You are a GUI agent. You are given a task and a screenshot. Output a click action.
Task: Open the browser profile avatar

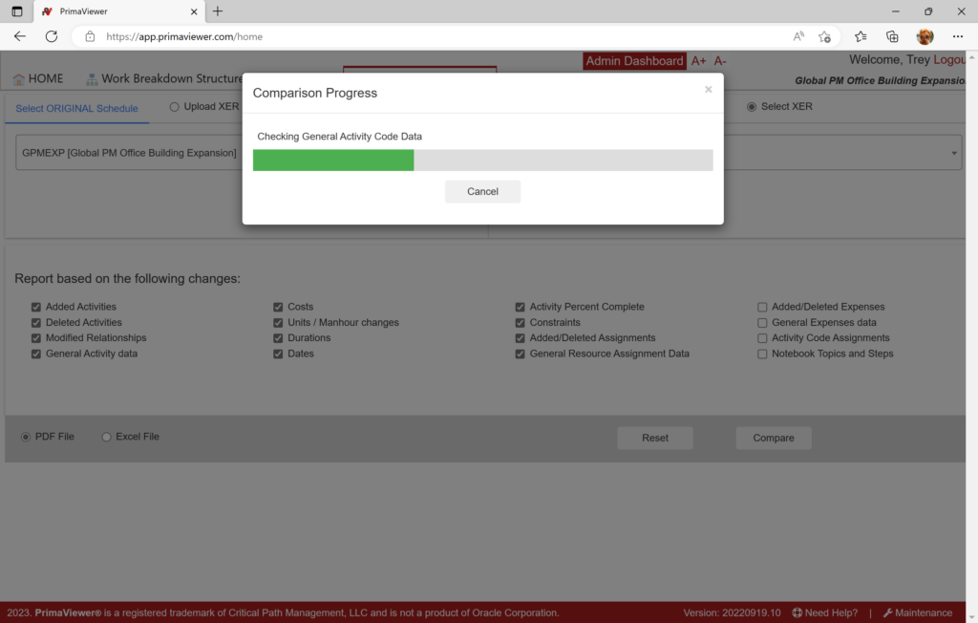click(925, 36)
